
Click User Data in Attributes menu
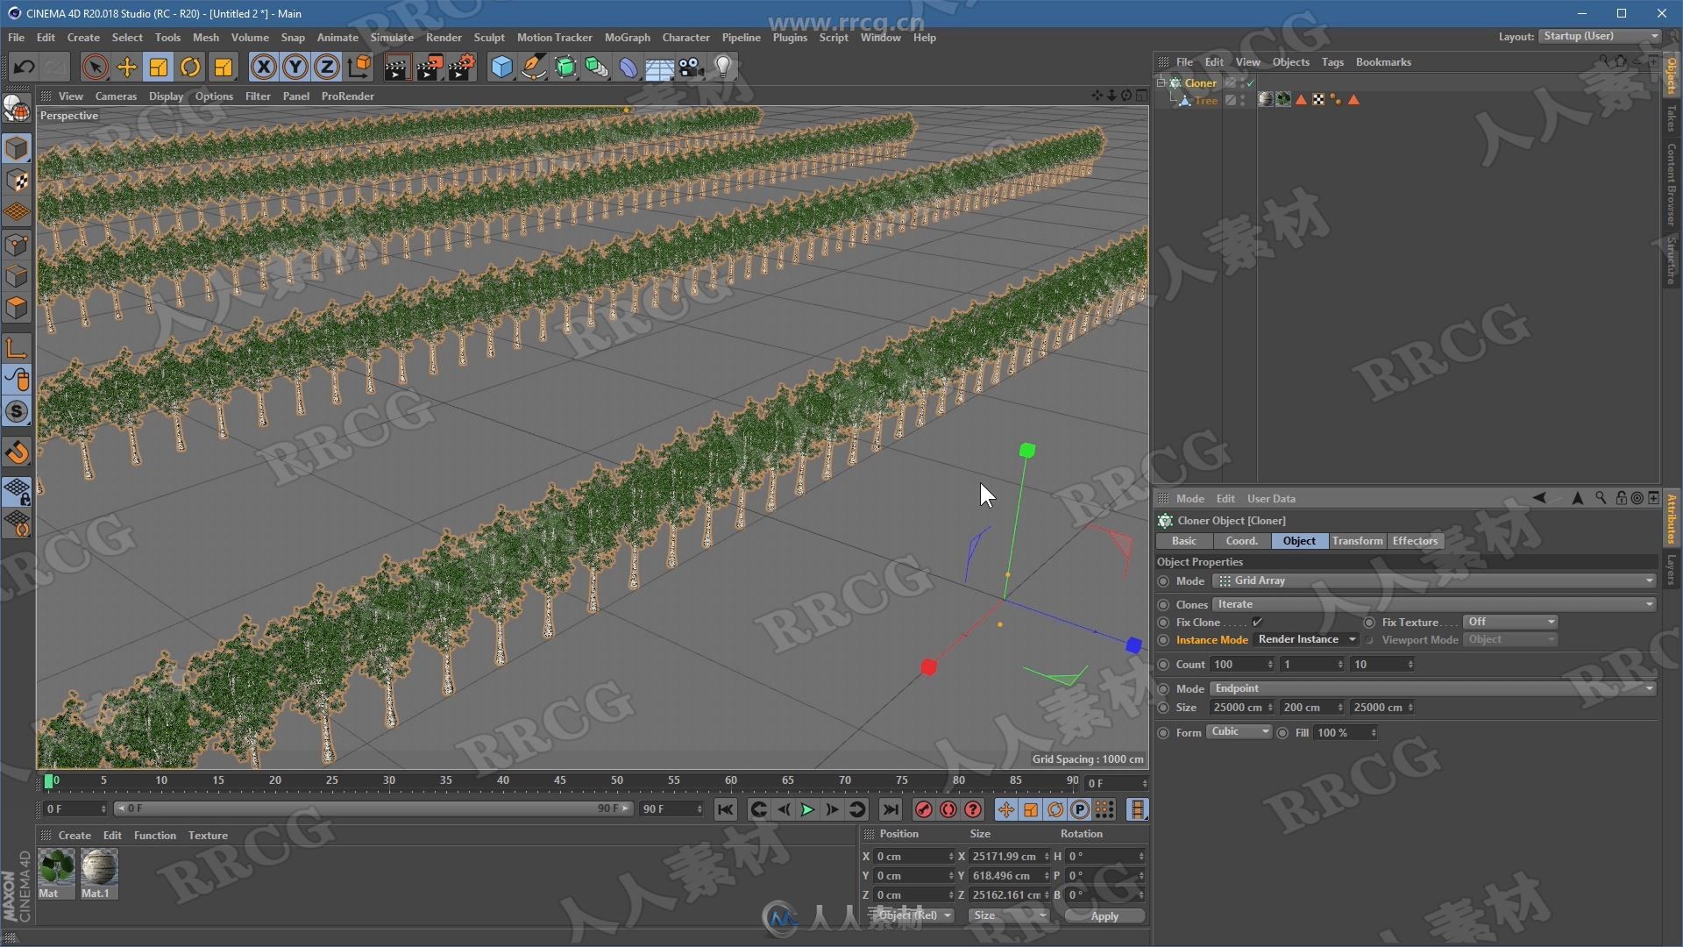(x=1271, y=499)
